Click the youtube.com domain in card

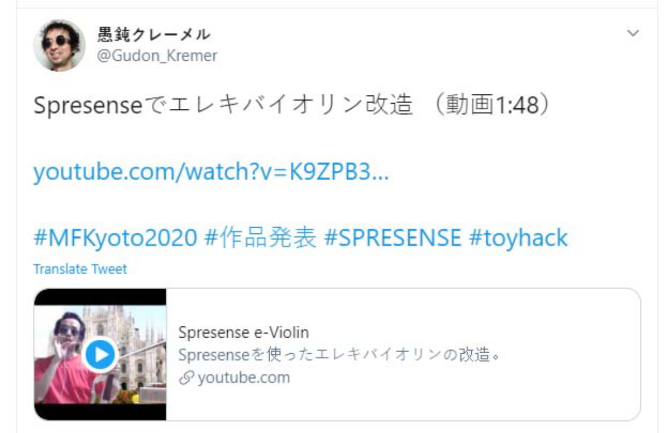pos(244,378)
